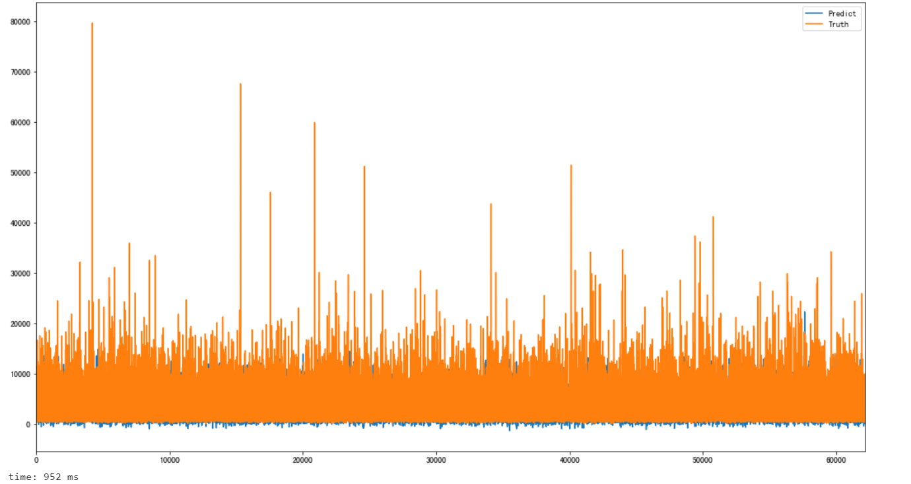Viewport: 911px width, 484px height.
Task: Select the x-axis tick label 20000
Action: pyautogui.click(x=303, y=460)
